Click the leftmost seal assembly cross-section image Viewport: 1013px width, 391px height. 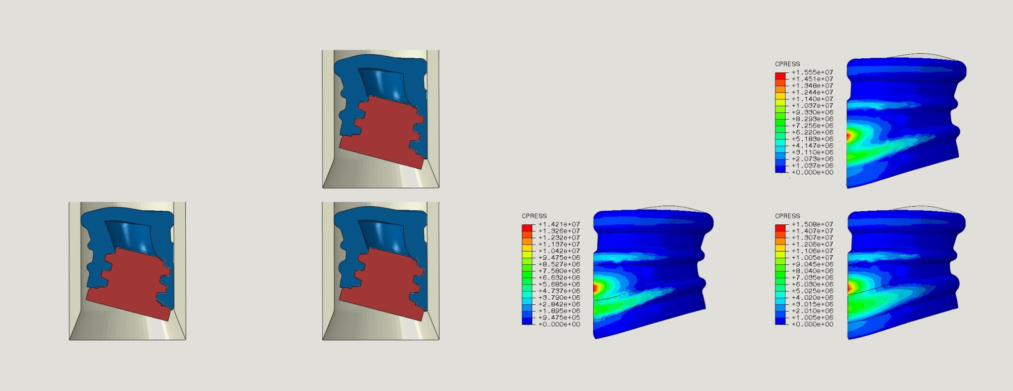click(127, 271)
